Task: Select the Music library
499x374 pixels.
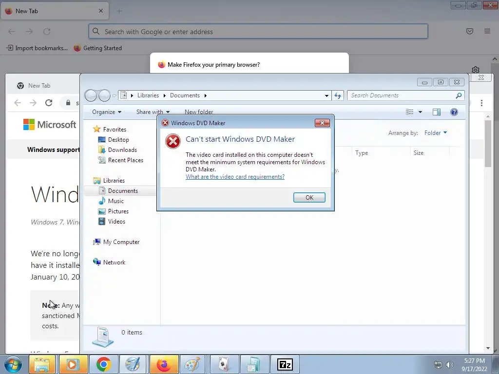Action: coord(115,201)
